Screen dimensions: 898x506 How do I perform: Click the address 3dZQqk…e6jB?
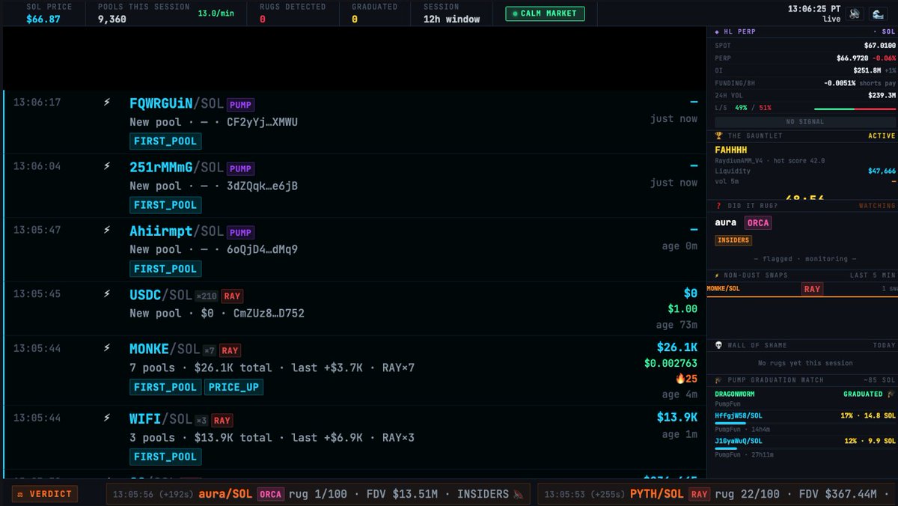tap(262, 186)
